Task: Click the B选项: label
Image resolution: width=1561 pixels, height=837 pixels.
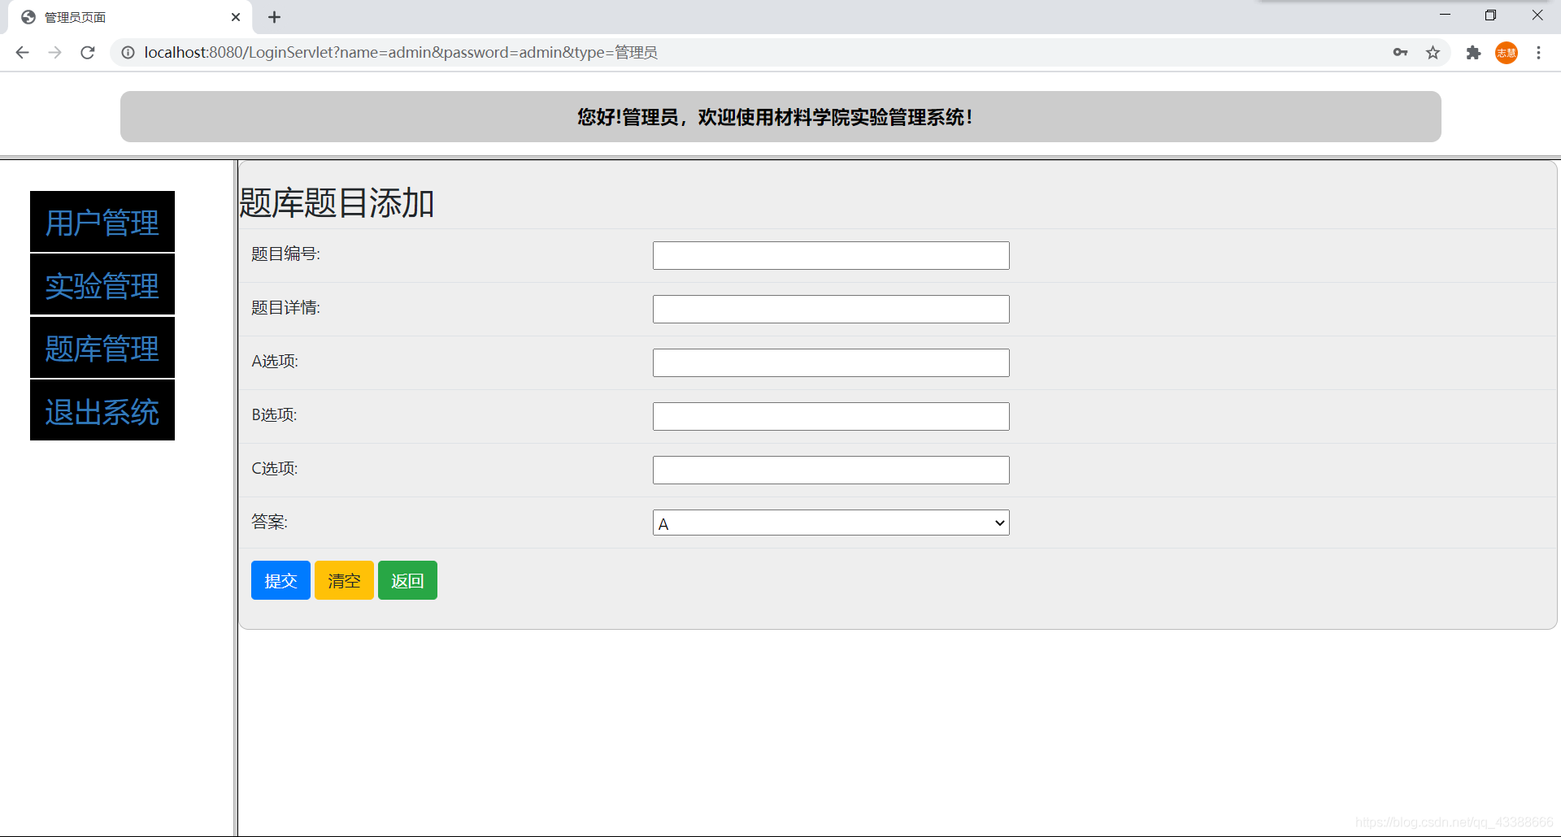Action: pyautogui.click(x=274, y=415)
